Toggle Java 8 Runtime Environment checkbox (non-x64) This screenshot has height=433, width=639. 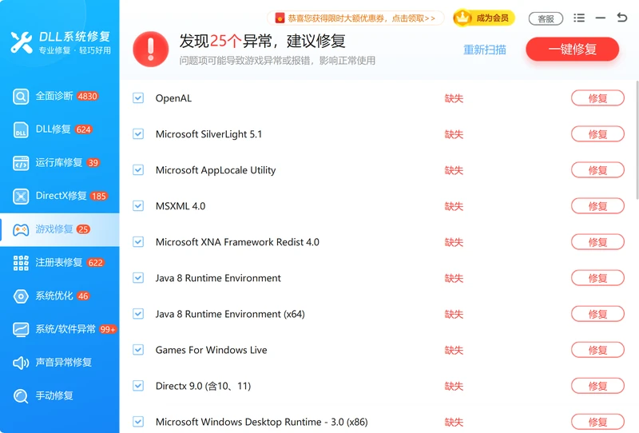coord(138,278)
